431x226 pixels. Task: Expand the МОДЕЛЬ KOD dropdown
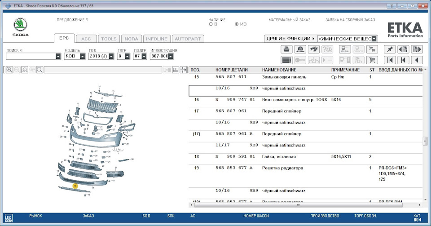coord(83,56)
